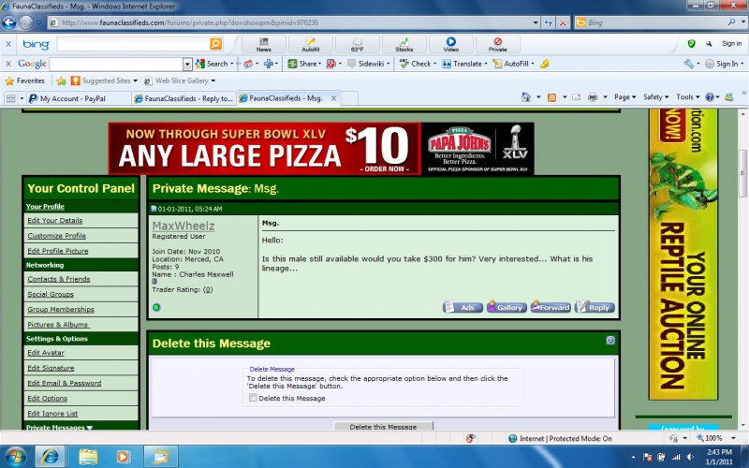Screen dimensions: 749x468
Task: Click the Reply button on the message
Action: (595, 307)
